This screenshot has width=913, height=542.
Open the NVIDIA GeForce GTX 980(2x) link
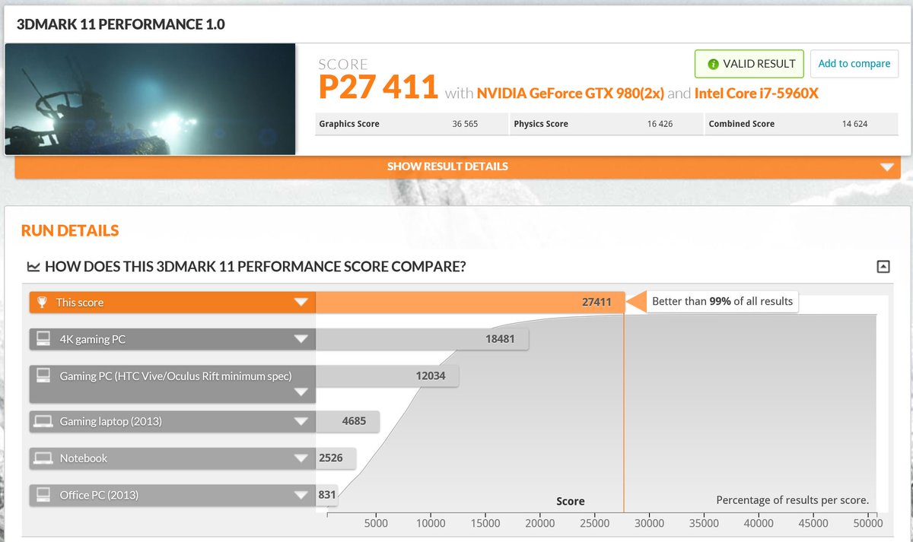[571, 94]
